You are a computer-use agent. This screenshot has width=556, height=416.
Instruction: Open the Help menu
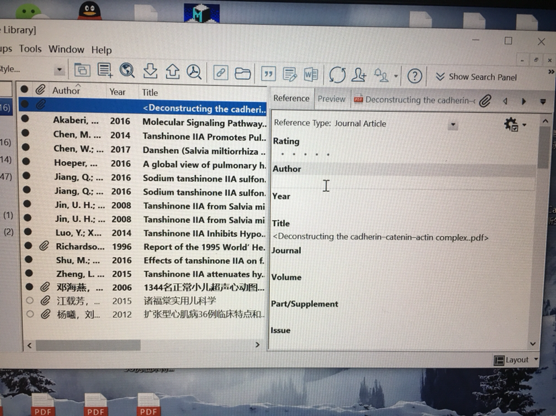tap(101, 50)
